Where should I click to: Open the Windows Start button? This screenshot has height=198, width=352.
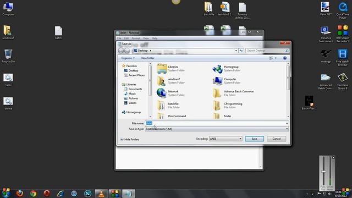tap(6, 193)
